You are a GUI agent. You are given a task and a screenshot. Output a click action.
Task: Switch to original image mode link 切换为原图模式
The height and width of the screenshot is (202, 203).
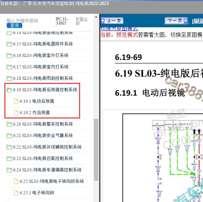tap(119, 29)
